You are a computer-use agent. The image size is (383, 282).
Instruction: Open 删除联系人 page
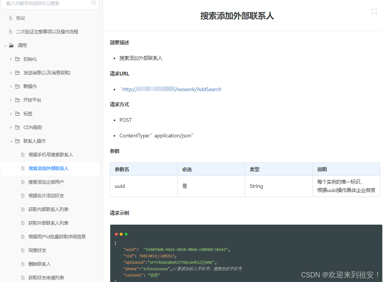[x=39, y=264]
